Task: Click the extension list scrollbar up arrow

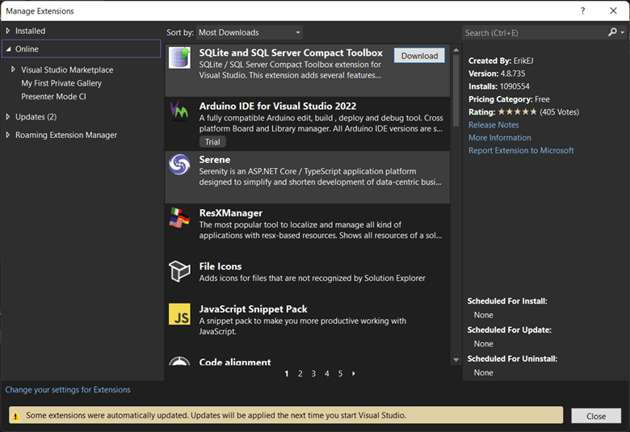Action: pos(456,50)
